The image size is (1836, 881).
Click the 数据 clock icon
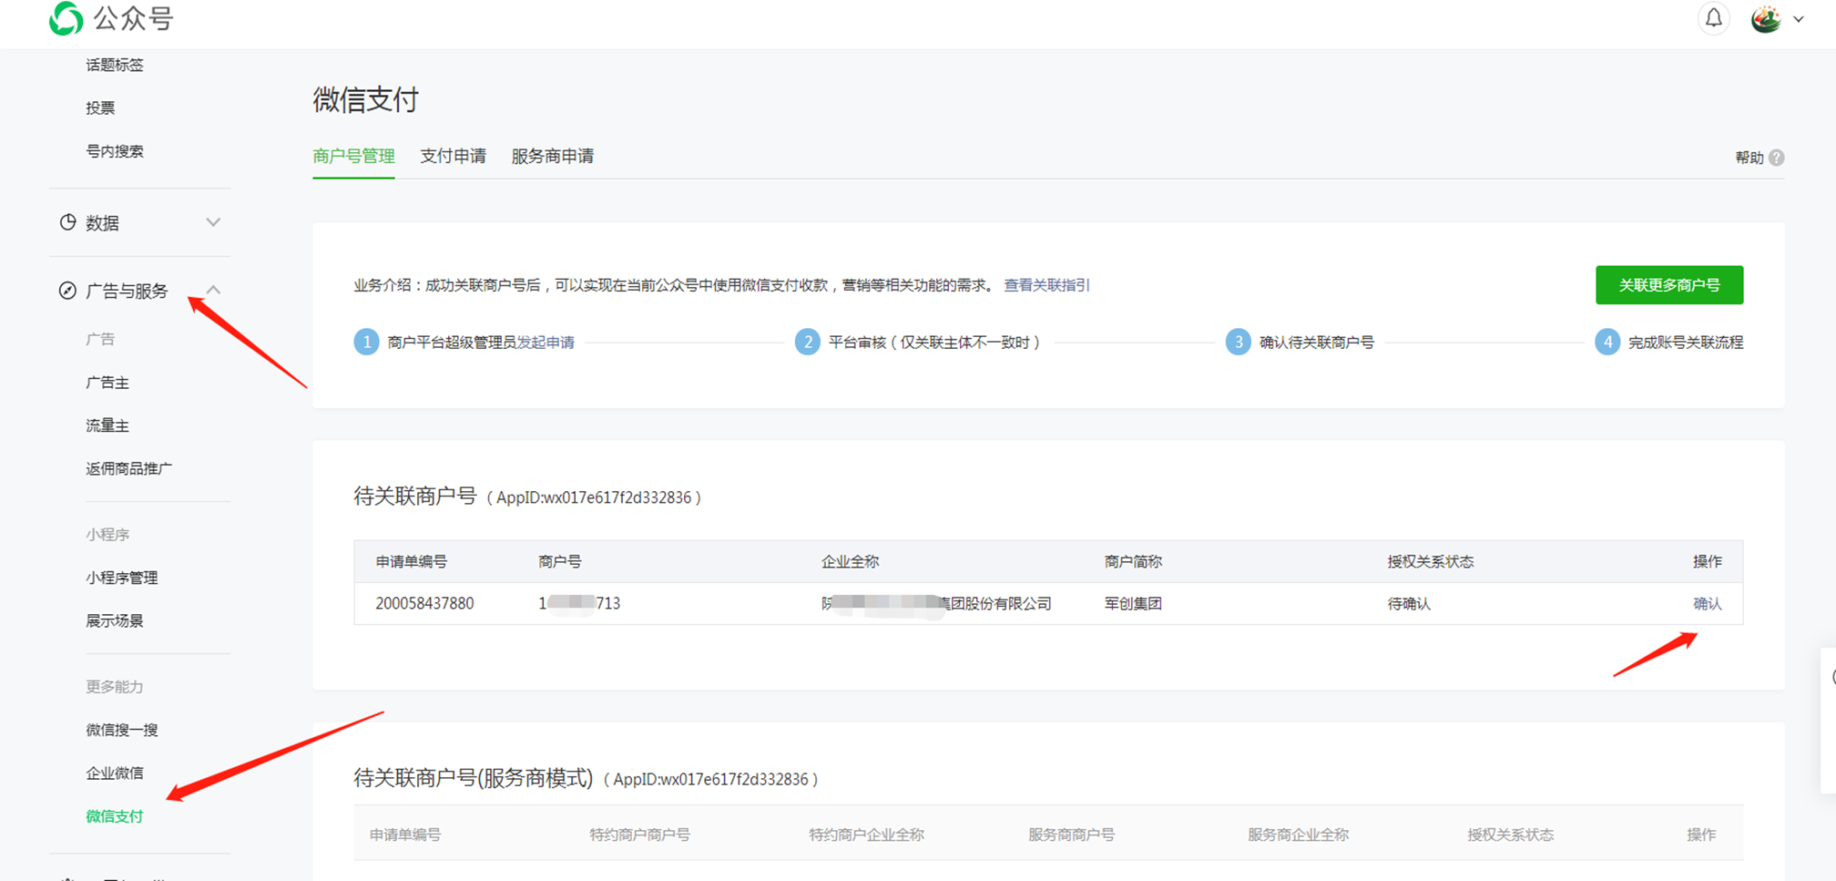67,222
